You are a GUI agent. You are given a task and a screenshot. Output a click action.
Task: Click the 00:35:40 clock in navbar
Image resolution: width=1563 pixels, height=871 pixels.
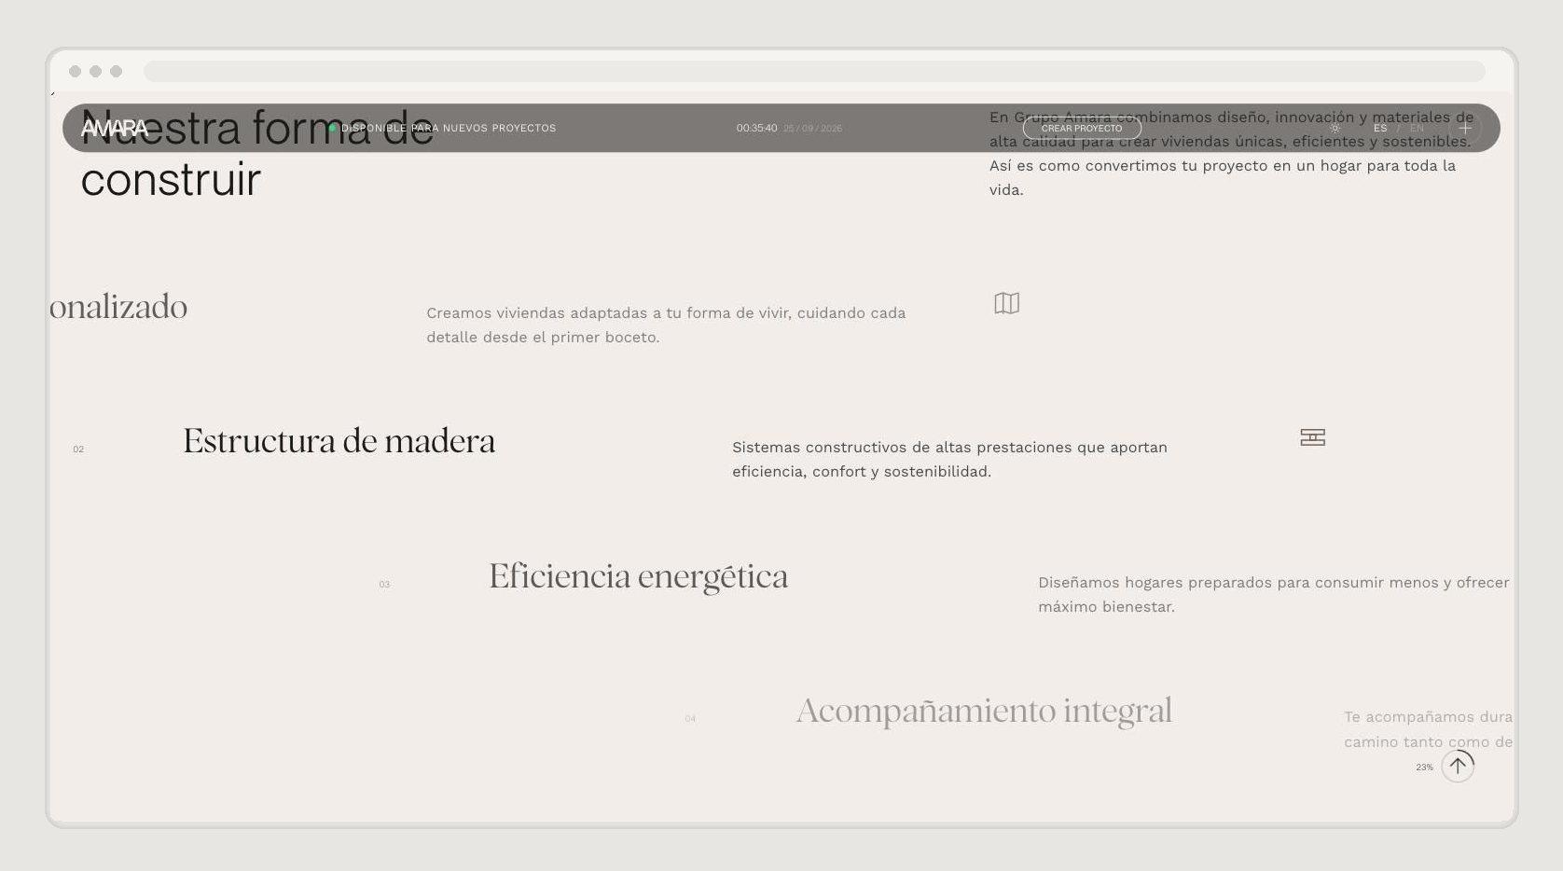[x=756, y=128]
